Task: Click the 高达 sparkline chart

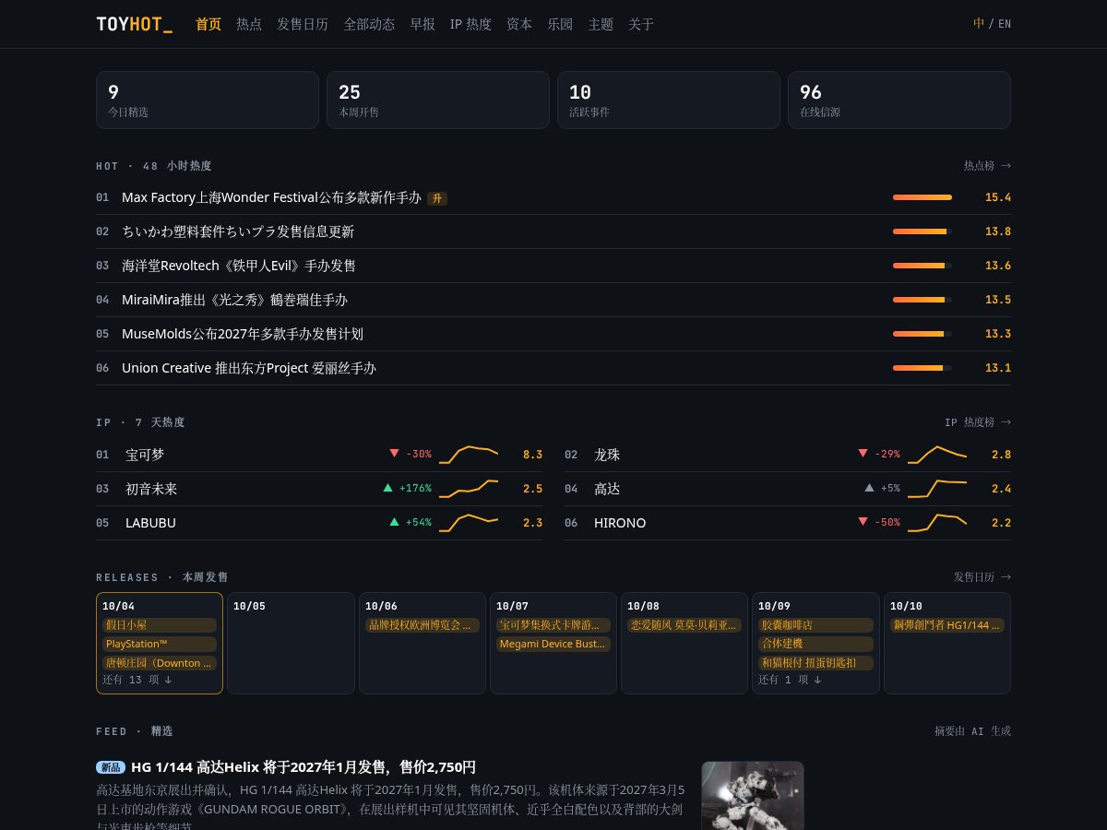Action: click(937, 489)
